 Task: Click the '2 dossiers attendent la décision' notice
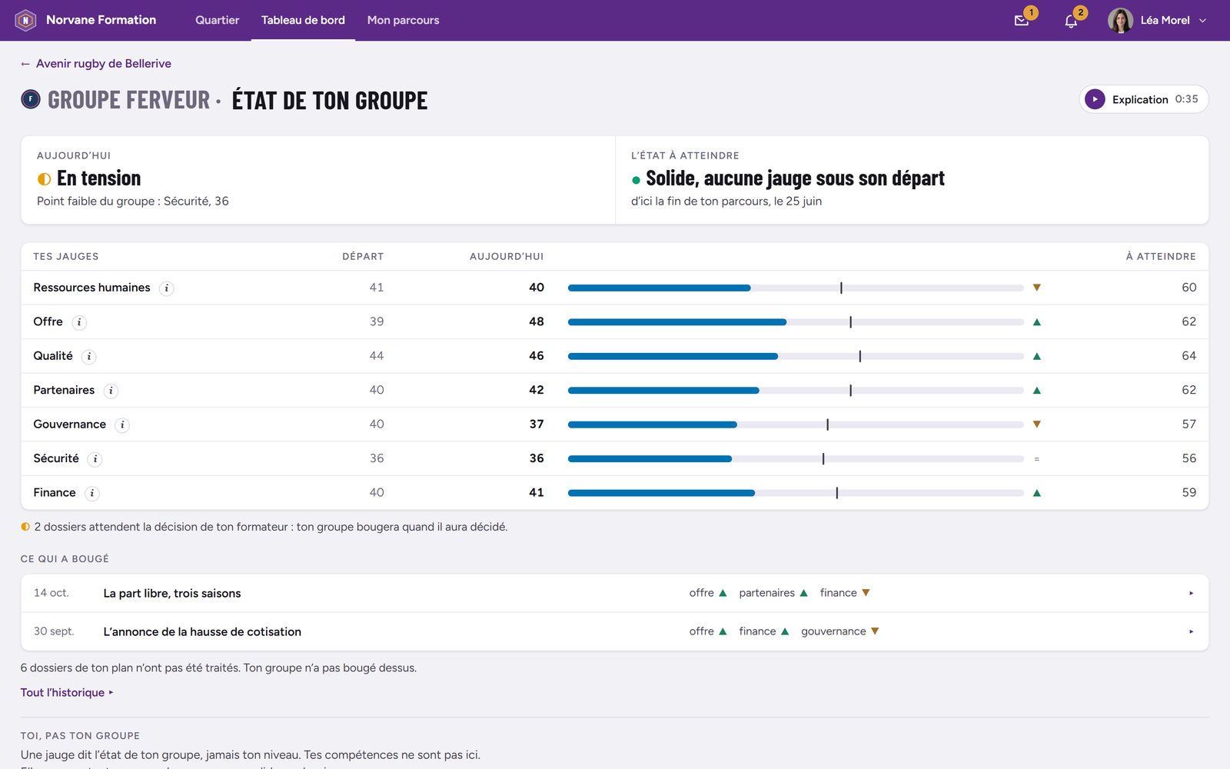[264, 527]
